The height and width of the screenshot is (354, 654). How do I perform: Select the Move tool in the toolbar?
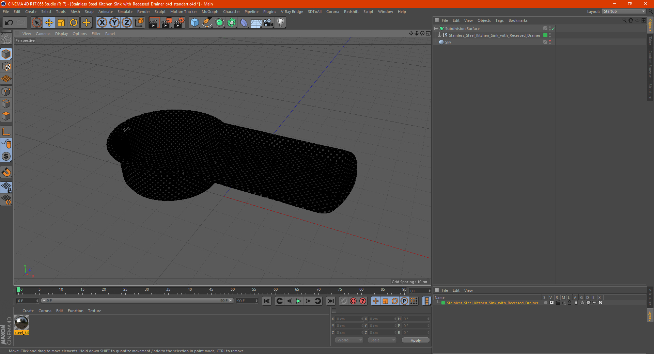click(x=49, y=23)
